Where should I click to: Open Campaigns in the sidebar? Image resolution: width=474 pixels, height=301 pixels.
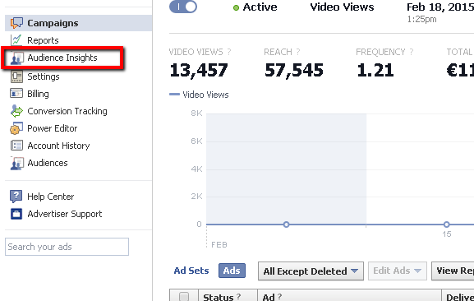click(78, 23)
